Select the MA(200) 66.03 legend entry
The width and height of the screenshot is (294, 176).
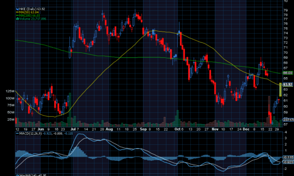(x=30, y=15)
